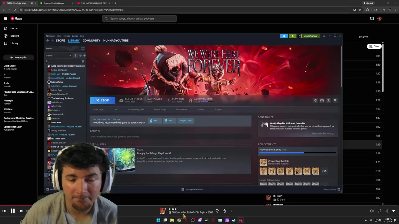Focus YouTube Music search field

[x=139, y=19]
